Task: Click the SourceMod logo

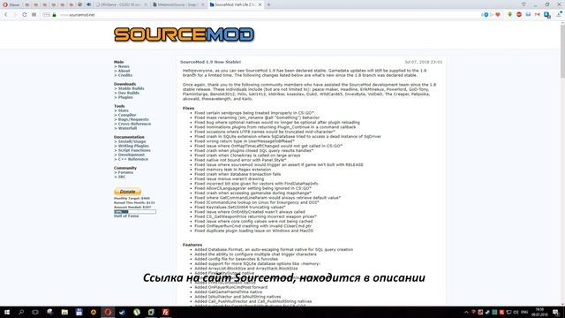Action: click(x=185, y=34)
